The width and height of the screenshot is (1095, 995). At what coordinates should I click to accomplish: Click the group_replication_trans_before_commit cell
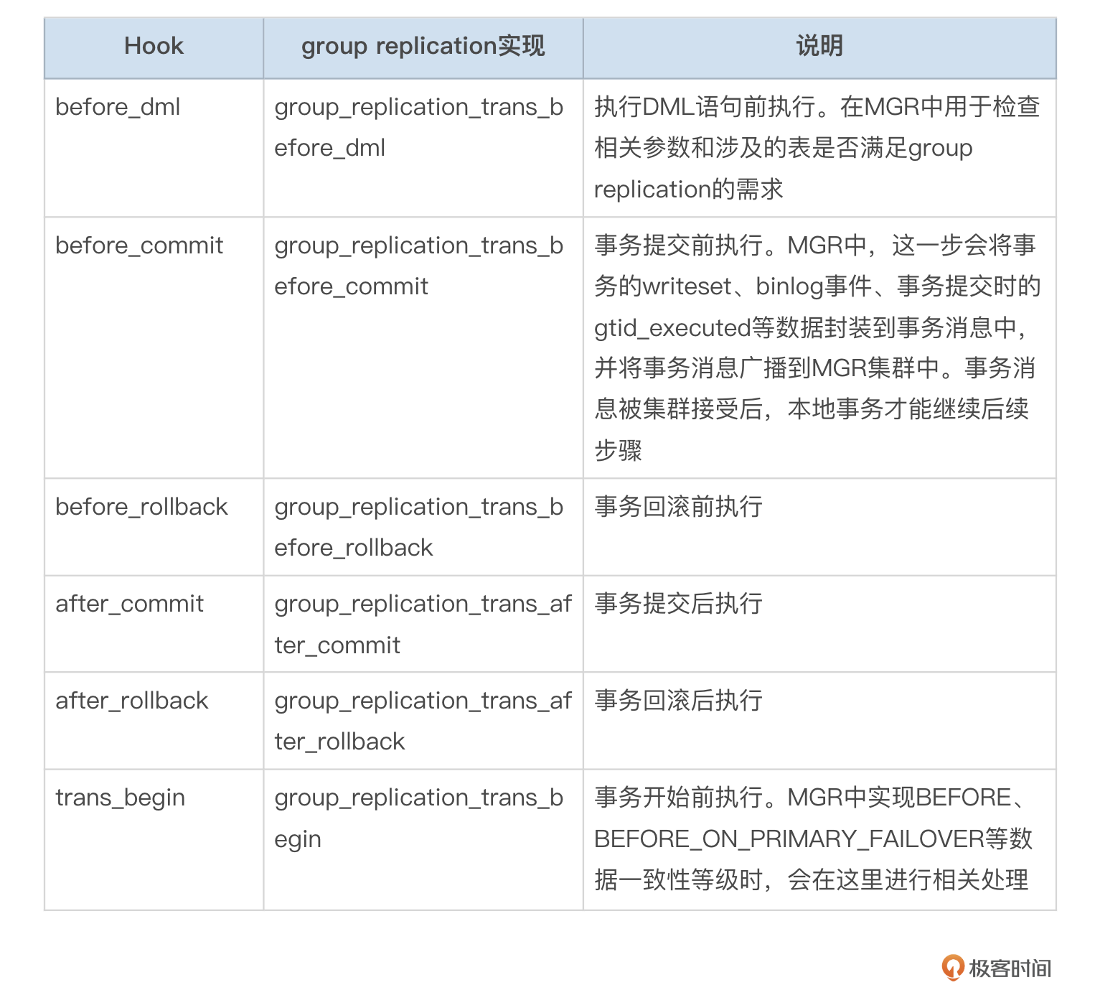(418, 266)
